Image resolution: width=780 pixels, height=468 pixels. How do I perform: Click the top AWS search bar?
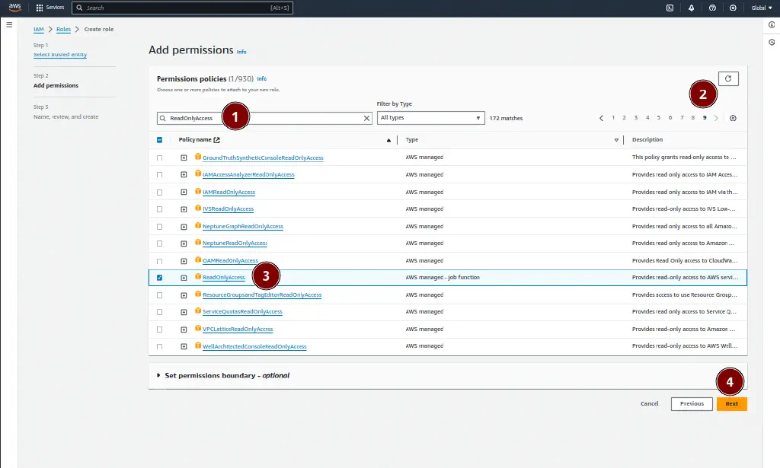pyautogui.click(x=182, y=8)
